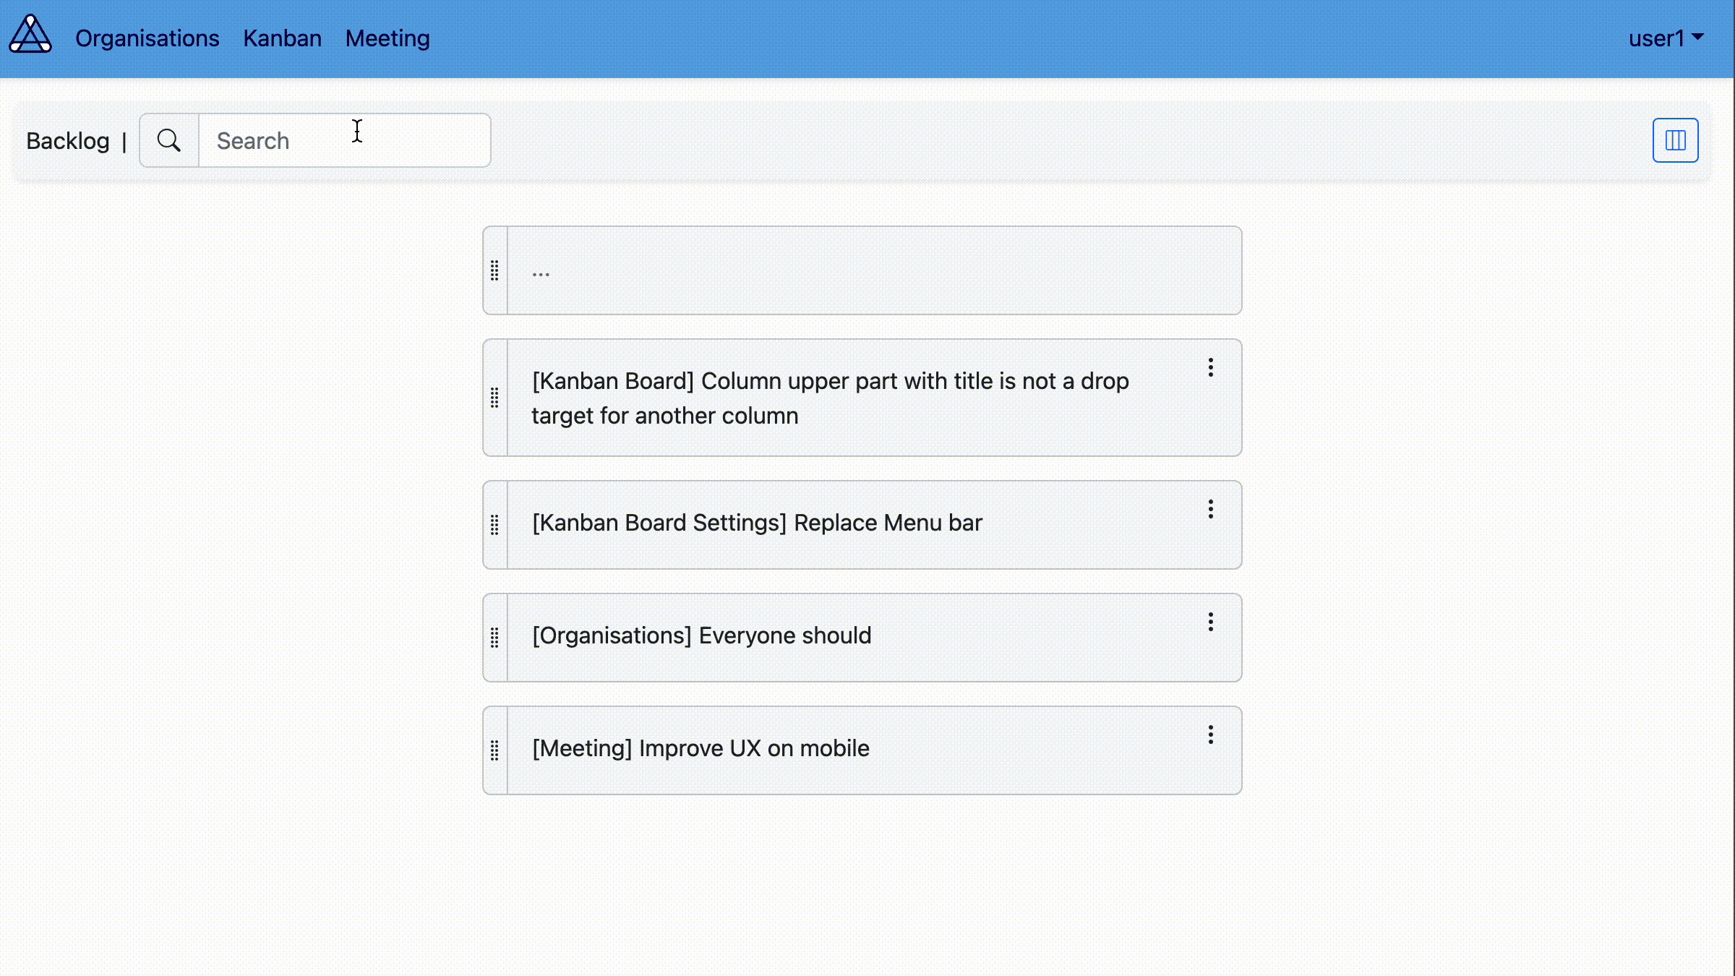1735x976 pixels.
Task: Select '[Meeting] Improve UX on mobile' text
Action: coord(701,748)
